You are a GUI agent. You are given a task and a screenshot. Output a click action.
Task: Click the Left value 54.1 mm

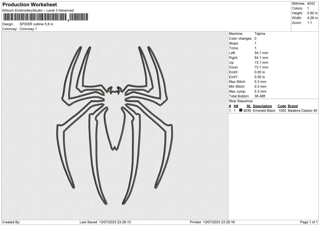[x=261, y=53]
